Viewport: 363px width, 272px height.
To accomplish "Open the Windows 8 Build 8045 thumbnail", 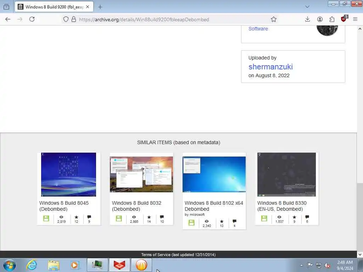I will pyautogui.click(x=68, y=174).
